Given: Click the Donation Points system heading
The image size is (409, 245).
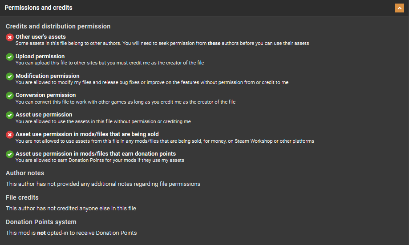Looking at the screenshot, I should click(x=41, y=222).
